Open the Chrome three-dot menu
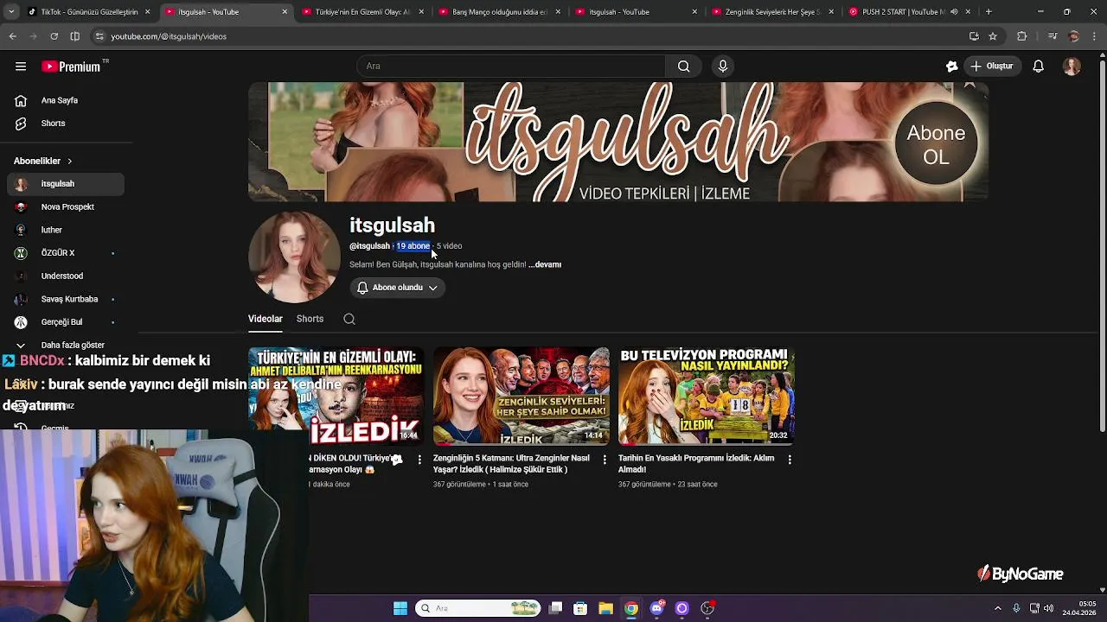 [x=1094, y=36]
